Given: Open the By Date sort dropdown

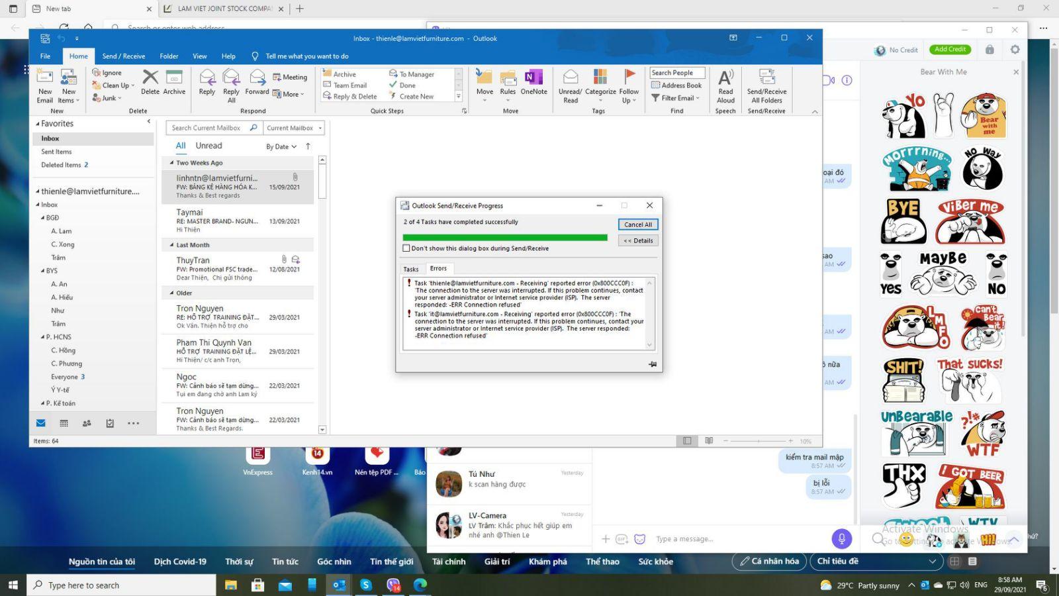Looking at the screenshot, I should [x=281, y=147].
